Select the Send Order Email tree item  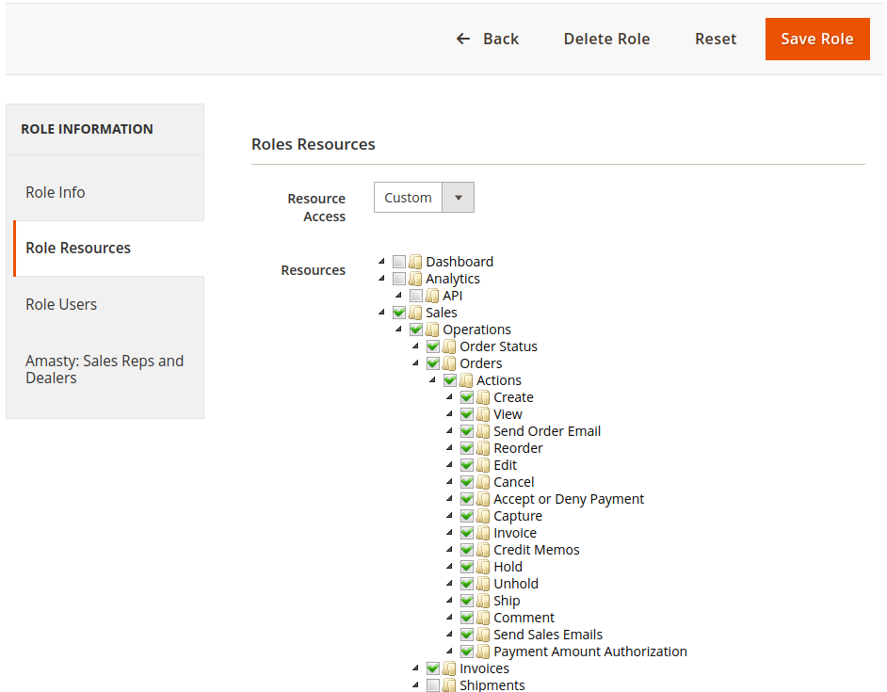point(547,431)
